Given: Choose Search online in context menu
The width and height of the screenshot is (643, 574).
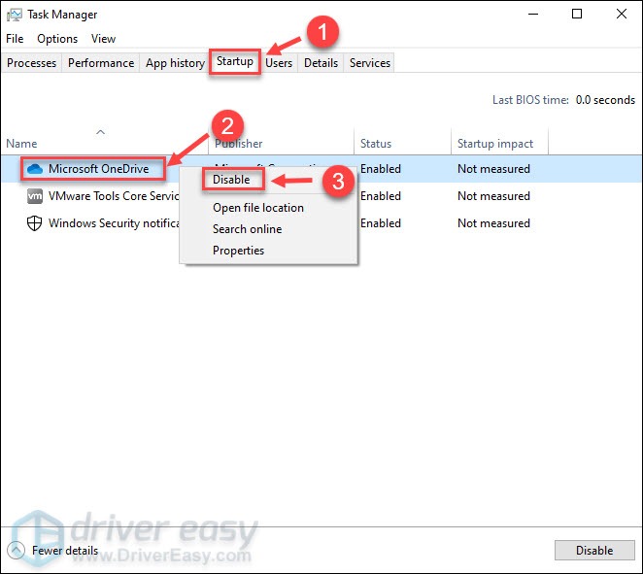Looking at the screenshot, I should (248, 229).
